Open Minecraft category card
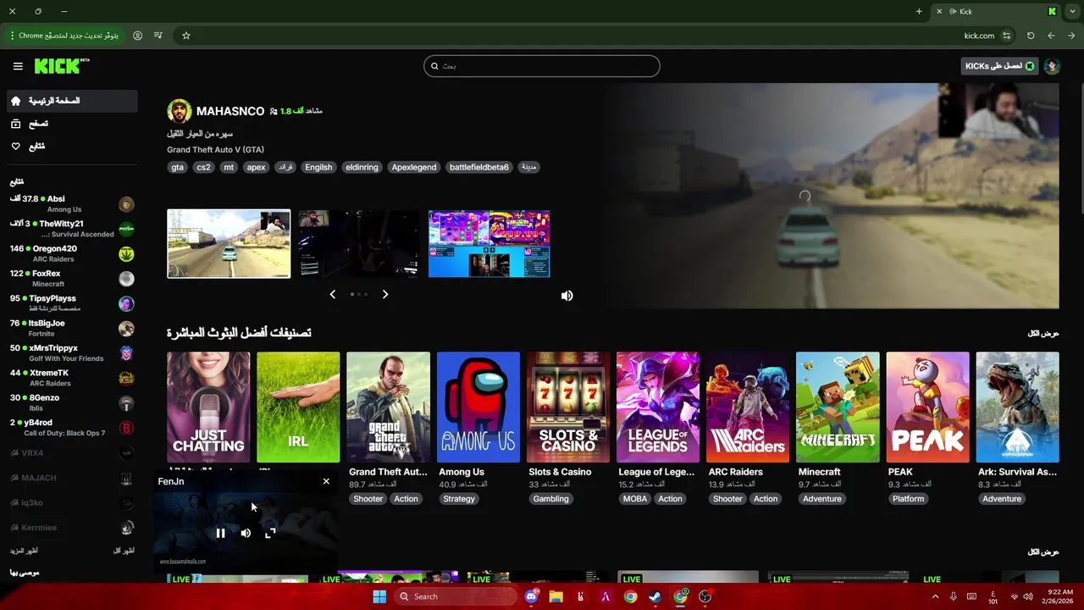Viewport: 1084px width, 610px height. point(838,408)
